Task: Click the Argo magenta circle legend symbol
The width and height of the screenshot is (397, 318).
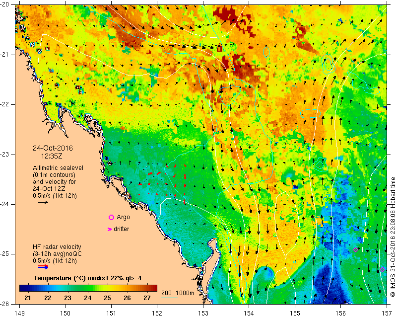Action: point(111,217)
